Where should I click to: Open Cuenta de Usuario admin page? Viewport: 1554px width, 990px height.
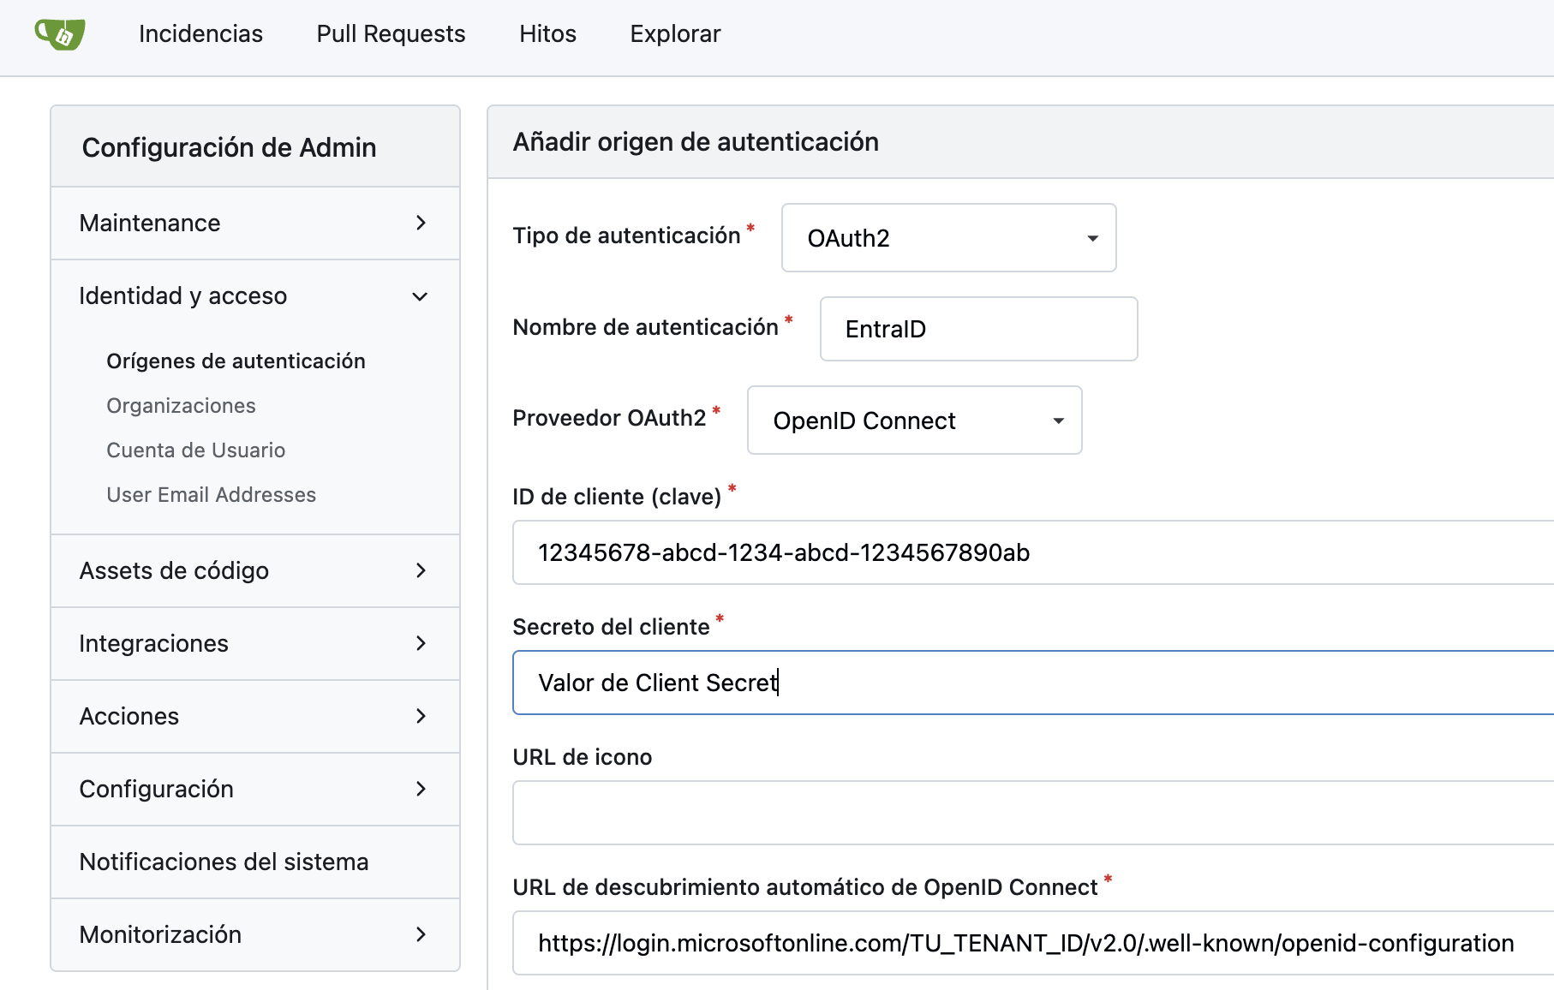coord(195,450)
